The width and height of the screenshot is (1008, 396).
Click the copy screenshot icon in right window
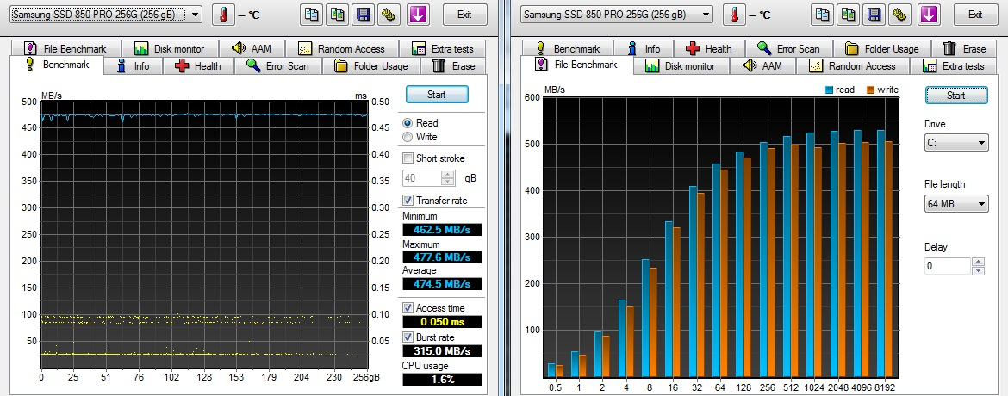pyautogui.click(x=848, y=15)
